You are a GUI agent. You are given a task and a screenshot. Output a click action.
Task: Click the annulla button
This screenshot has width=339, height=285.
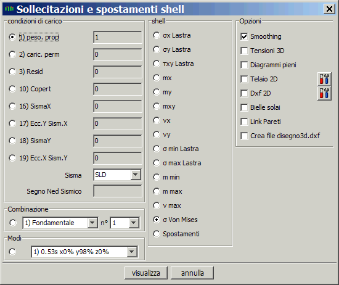(192, 273)
